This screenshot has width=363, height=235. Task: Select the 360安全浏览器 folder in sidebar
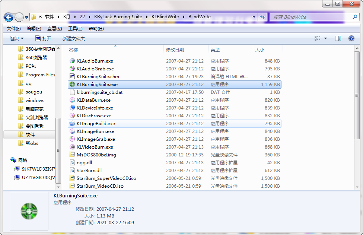tap(37, 49)
